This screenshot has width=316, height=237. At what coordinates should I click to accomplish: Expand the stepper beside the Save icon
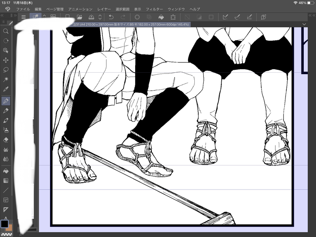[x=100, y=17]
